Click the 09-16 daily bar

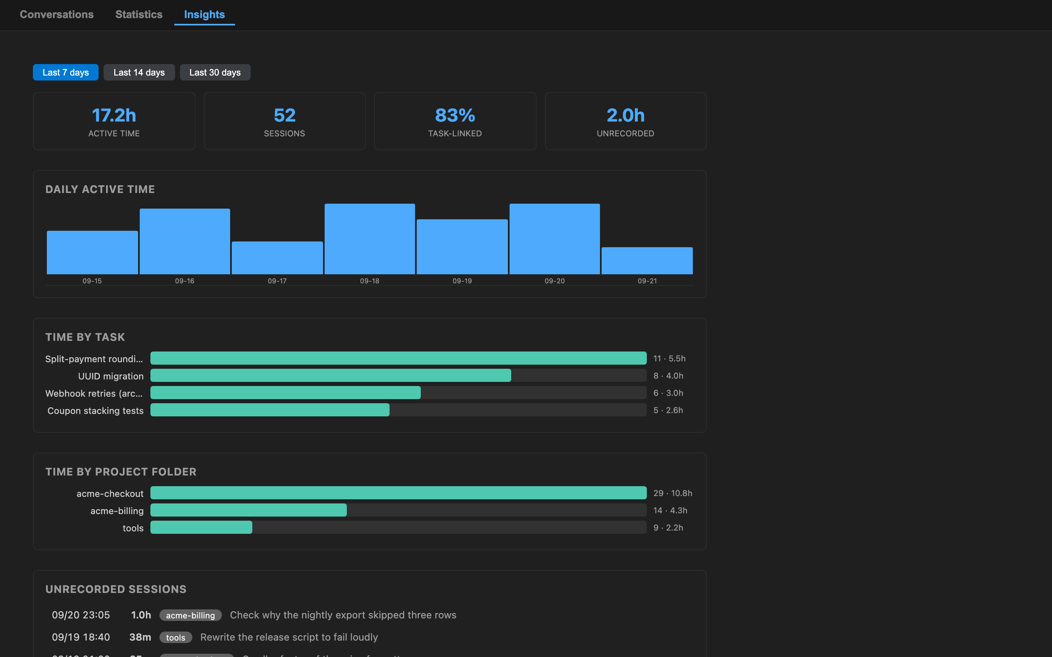point(185,241)
